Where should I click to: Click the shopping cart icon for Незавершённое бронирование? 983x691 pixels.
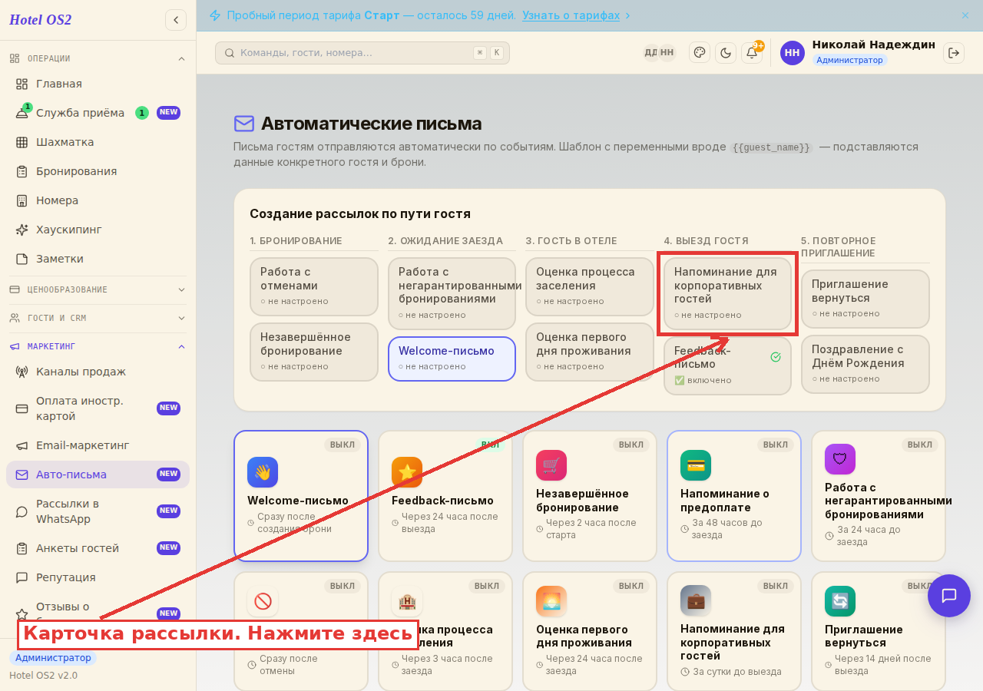point(551,465)
